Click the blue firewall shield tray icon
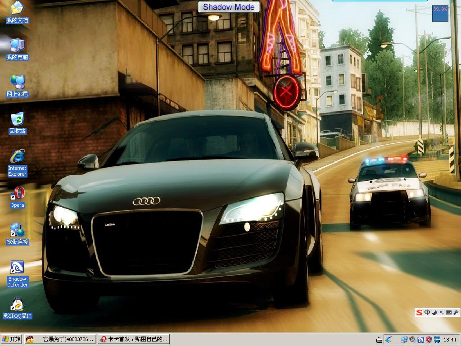The height and width of the screenshot is (346, 461). (437, 340)
